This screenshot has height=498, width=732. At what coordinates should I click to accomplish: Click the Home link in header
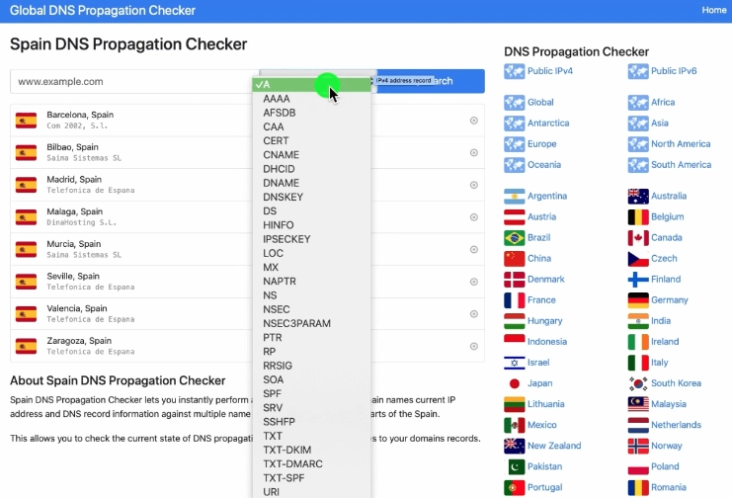(x=714, y=10)
